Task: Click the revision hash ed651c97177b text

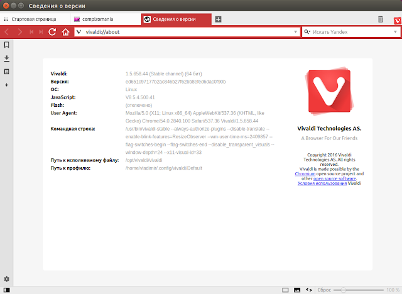Action: tap(175, 82)
